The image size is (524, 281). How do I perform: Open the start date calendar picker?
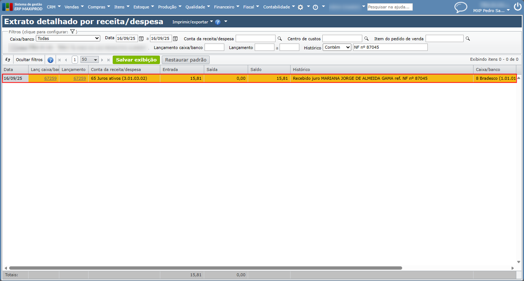pyautogui.click(x=141, y=38)
